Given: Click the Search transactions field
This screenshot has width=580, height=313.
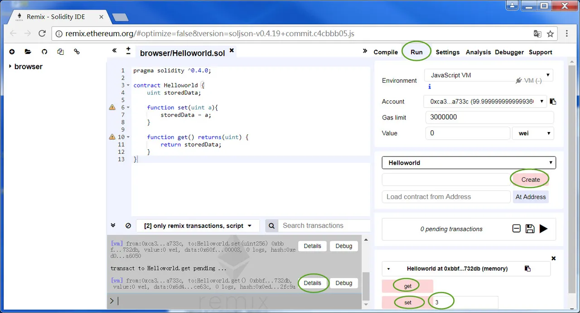Looking at the screenshot, I should 324,226.
